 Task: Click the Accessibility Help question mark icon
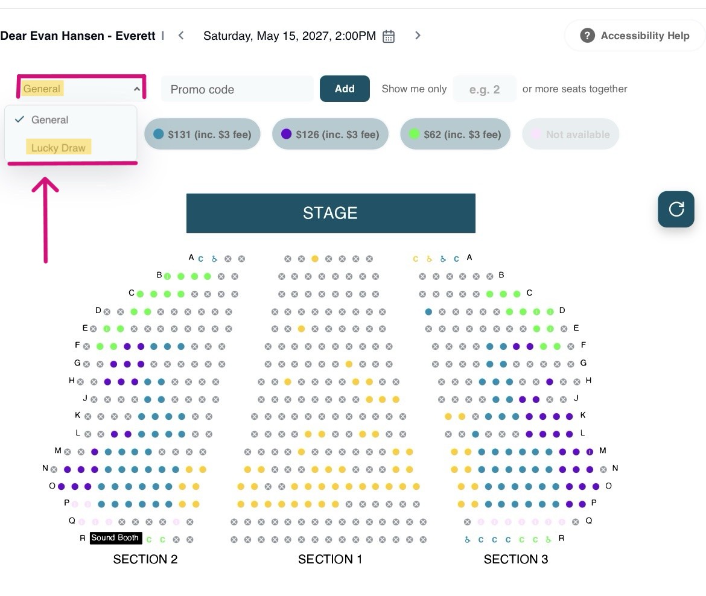point(587,36)
